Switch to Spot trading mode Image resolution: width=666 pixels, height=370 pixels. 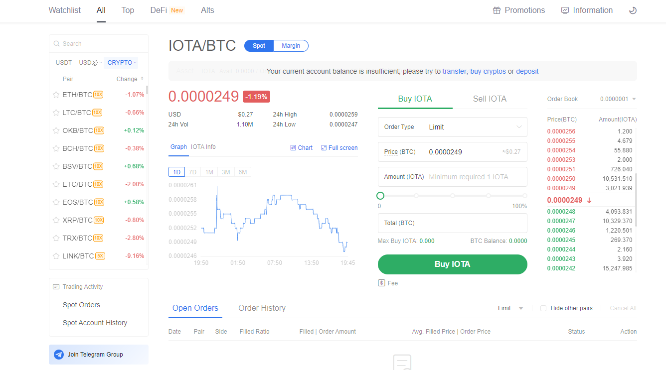pos(259,46)
